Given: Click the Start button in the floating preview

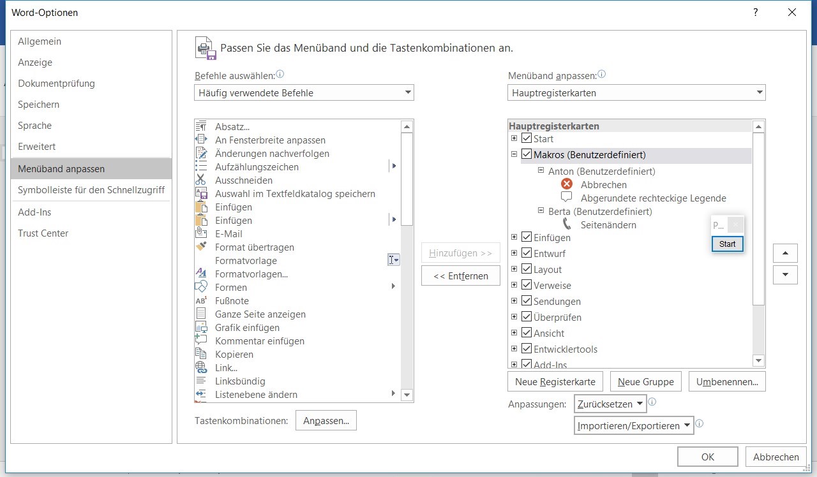Looking at the screenshot, I should [728, 244].
